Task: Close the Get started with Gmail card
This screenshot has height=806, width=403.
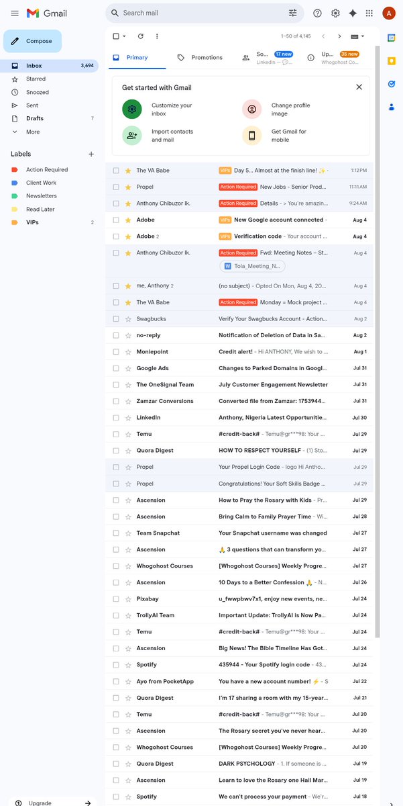Action: 359,87
